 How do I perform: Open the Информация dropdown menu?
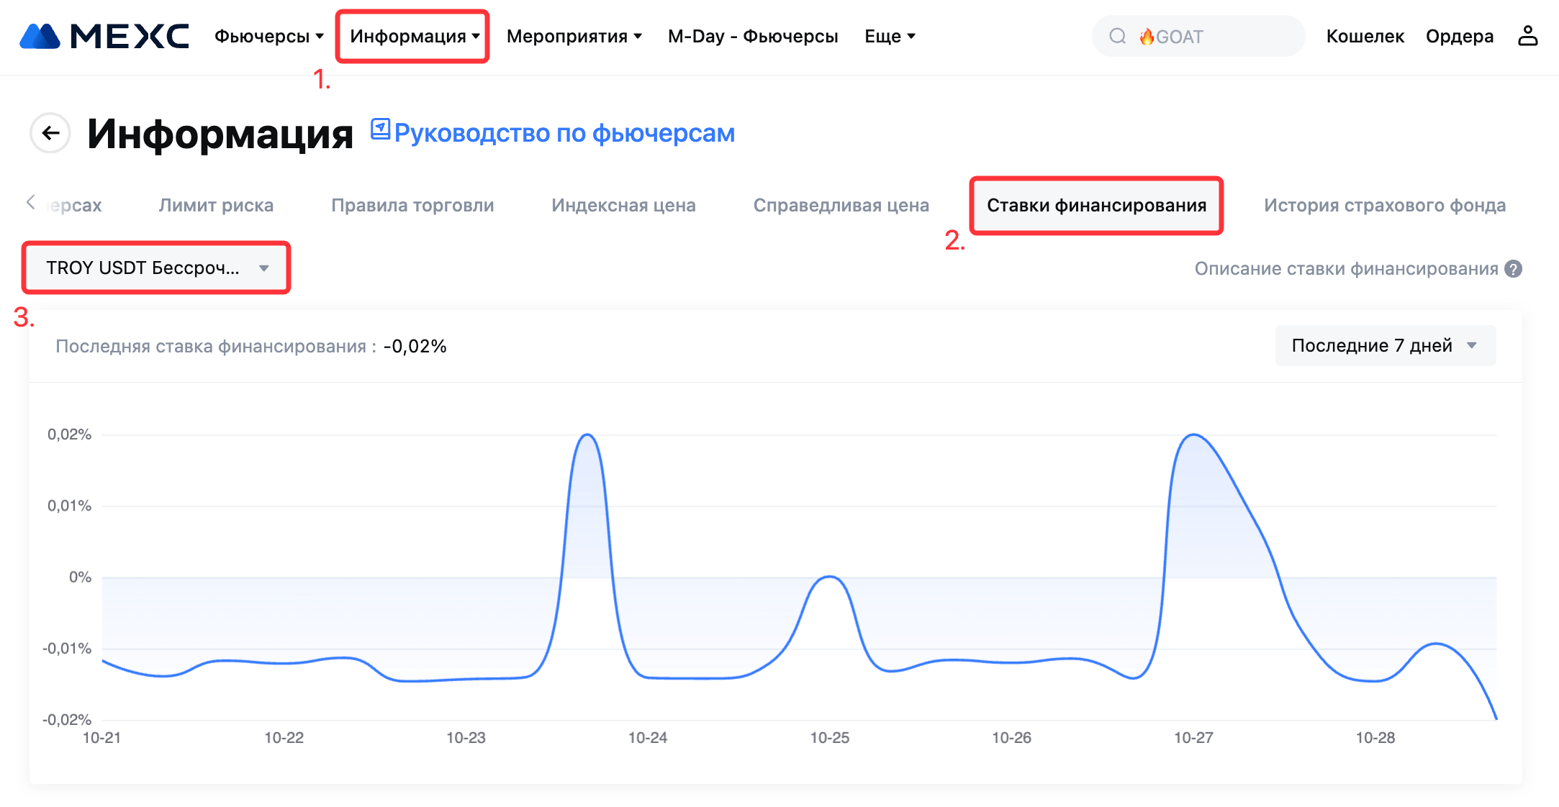tap(414, 36)
